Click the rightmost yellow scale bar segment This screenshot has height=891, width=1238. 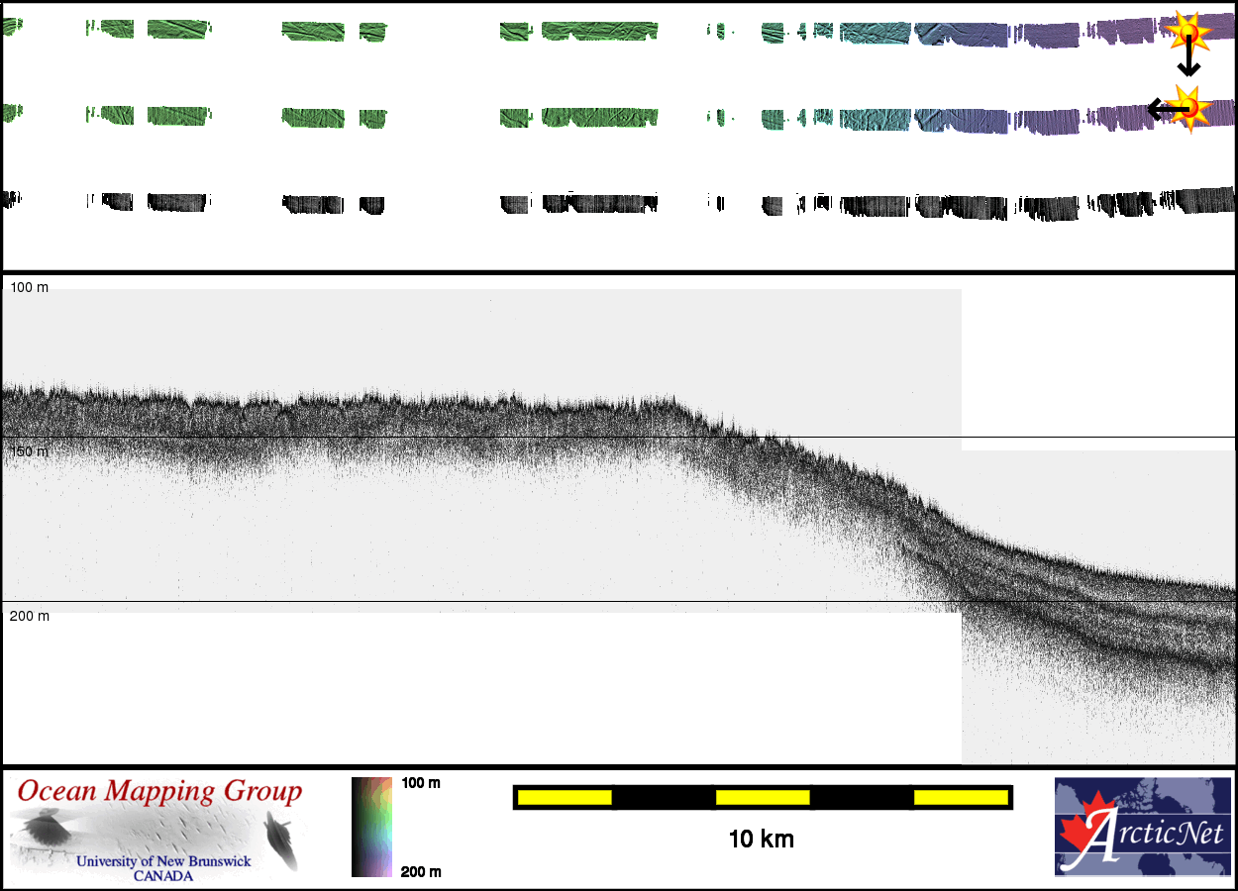click(x=960, y=797)
